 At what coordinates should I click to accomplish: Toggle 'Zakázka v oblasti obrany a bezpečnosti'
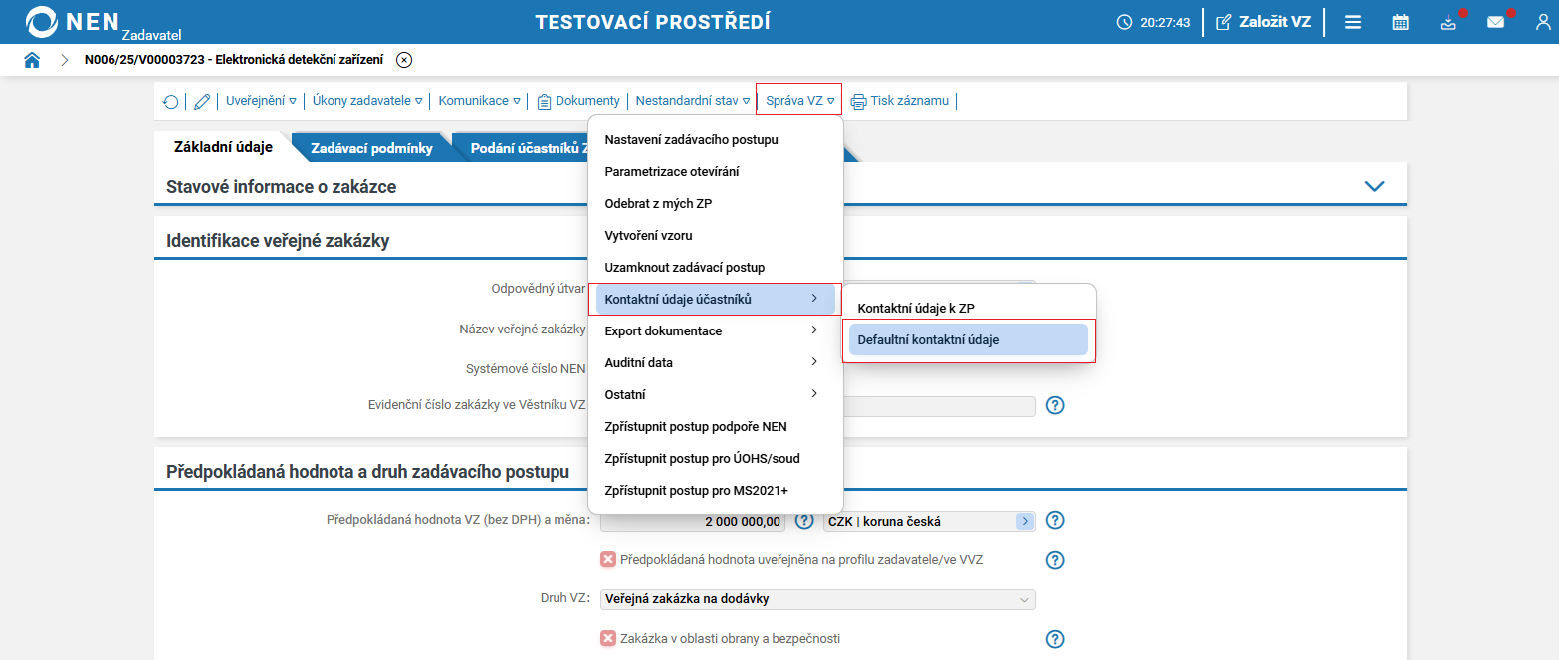click(607, 639)
